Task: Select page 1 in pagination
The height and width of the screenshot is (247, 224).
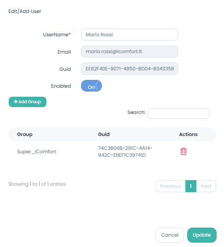Action: 191,186
